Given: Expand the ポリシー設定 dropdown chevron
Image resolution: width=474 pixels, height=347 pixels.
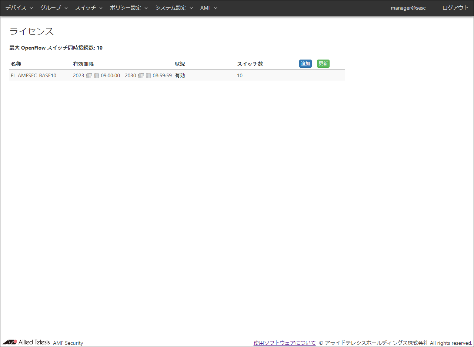Looking at the screenshot, I should [146, 8].
